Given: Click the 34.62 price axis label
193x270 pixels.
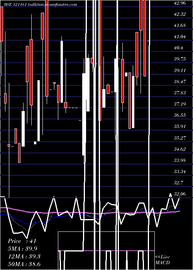Looking at the screenshot, I should [x=180, y=149].
